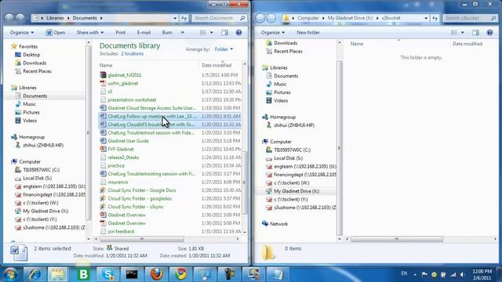Image resolution: width=502 pixels, height=282 pixels.
Task: Click Back button in Documents window
Action: [9, 18]
